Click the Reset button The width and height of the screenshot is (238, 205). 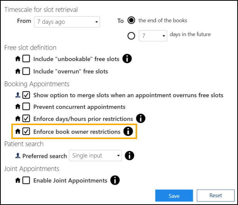216,195
